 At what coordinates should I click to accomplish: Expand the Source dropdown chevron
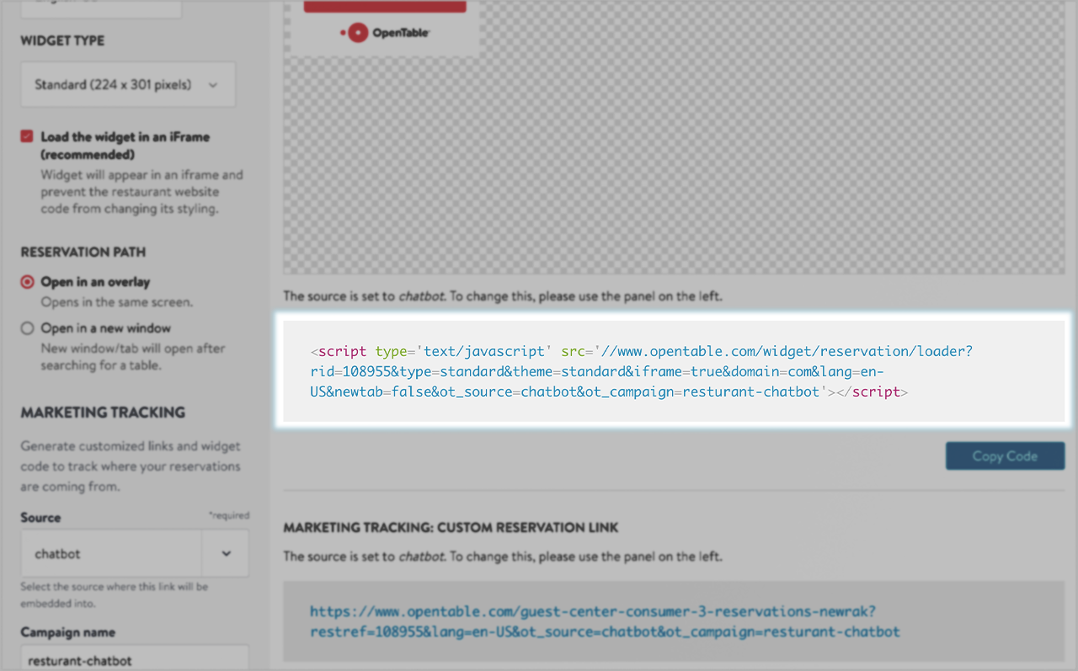[226, 554]
